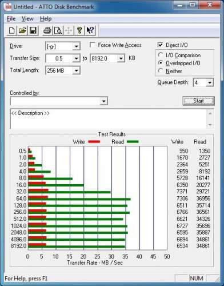Click the read value 1350

pos(205,151)
